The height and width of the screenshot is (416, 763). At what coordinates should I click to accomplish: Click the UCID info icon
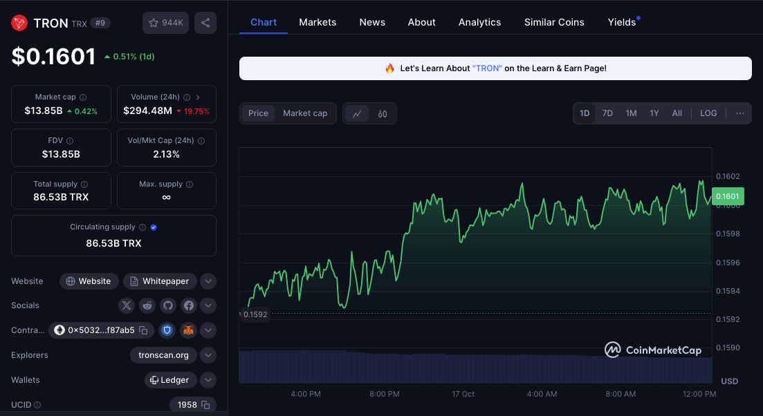[37, 405]
